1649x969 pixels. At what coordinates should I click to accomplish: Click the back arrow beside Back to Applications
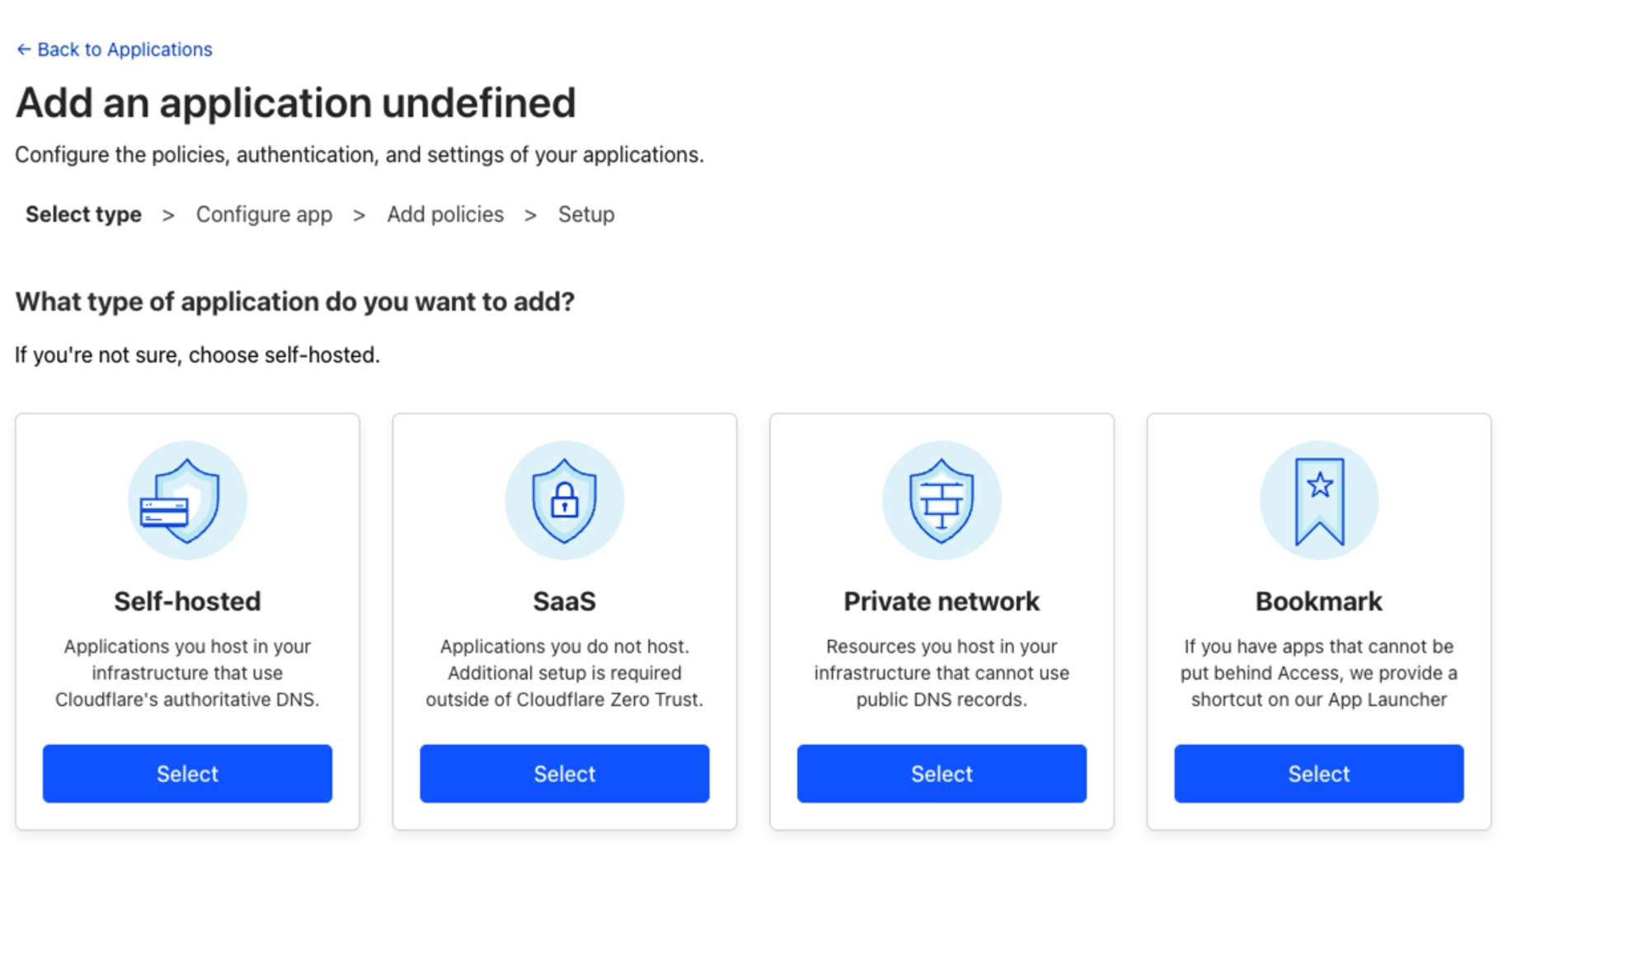24,49
